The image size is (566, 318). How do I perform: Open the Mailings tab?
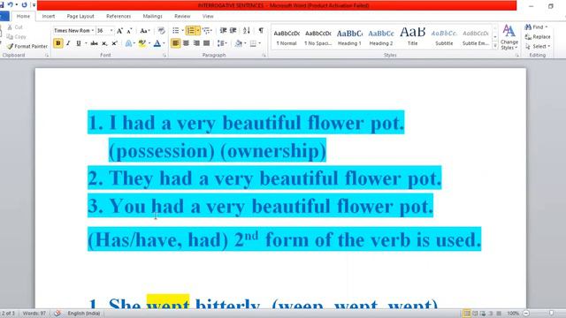coord(152,16)
